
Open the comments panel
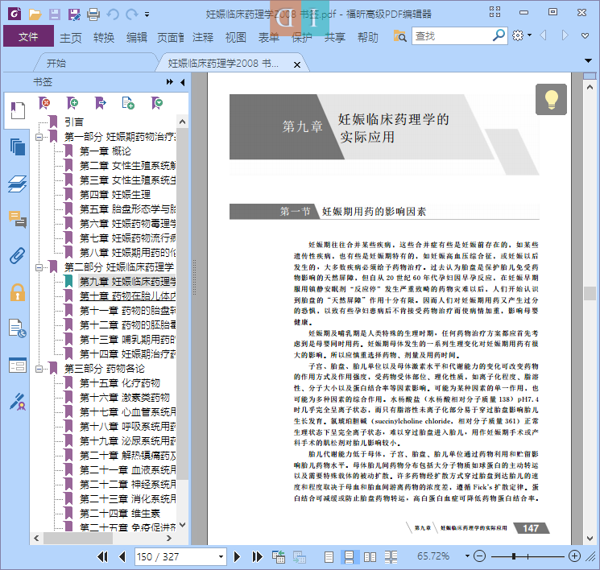(x=18, y=220)
